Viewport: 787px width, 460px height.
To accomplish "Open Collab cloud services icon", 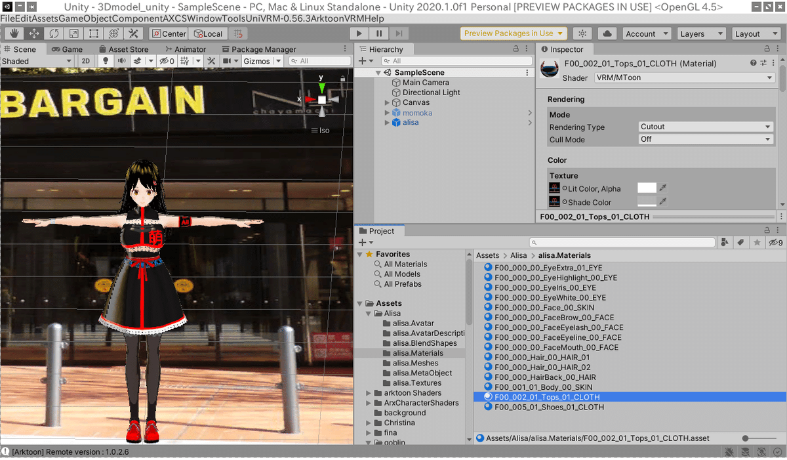I will pos(607,33).
